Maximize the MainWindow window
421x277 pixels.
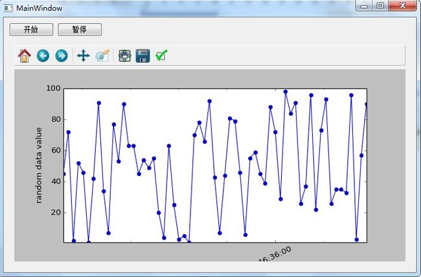tap(380, 6)
